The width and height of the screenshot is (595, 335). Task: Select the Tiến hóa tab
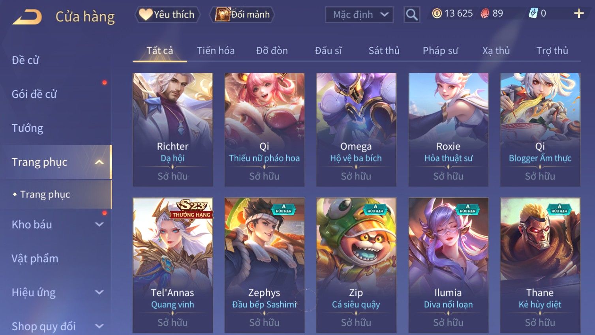(x=216, y=51)
